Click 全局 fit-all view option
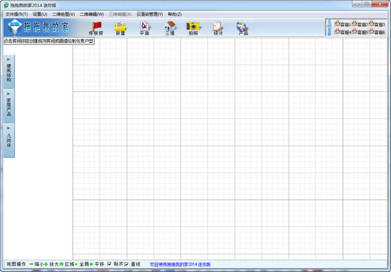 pyautogui.click(x=82, y=264)
